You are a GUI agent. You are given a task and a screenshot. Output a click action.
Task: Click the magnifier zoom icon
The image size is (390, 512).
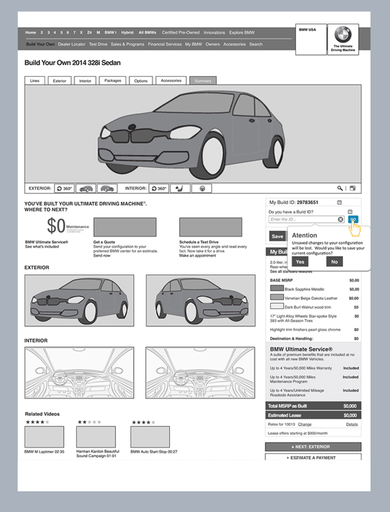(x=340, y=188)
